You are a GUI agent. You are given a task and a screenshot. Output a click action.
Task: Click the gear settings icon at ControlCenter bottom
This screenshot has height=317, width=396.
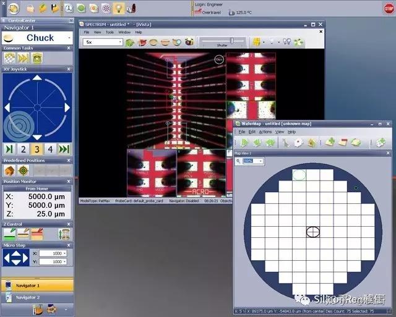tap(52, 309)
